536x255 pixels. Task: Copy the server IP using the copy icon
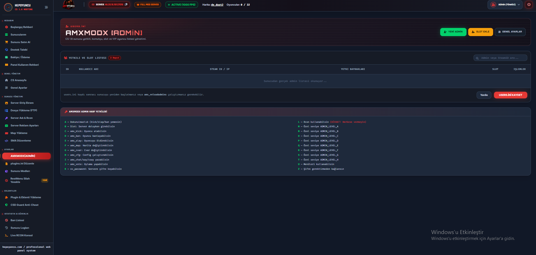click(126, 4)
